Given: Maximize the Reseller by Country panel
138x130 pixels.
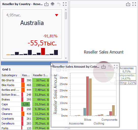Looking at the screenshot, I should click(65, 4).
